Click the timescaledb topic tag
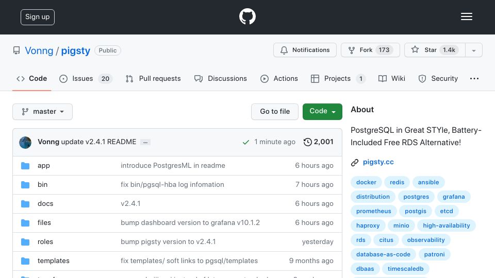This screenshot has height=278, width=495. (x=405, y=269)
